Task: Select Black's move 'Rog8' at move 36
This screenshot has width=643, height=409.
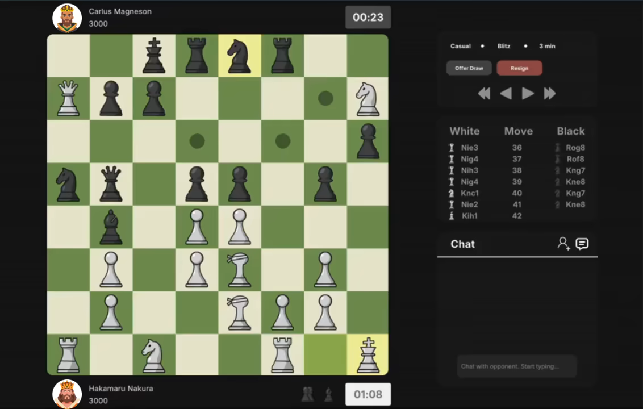Action: click(x=575, y=148)
